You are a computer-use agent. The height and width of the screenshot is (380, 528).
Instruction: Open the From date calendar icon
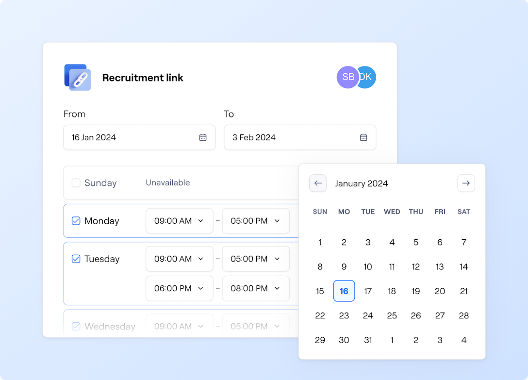pyautogui.click(x=203, y=137)
